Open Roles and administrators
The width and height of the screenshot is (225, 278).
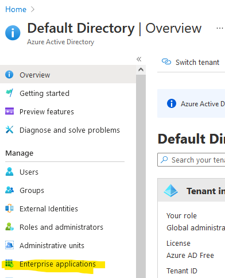point(61,227)
